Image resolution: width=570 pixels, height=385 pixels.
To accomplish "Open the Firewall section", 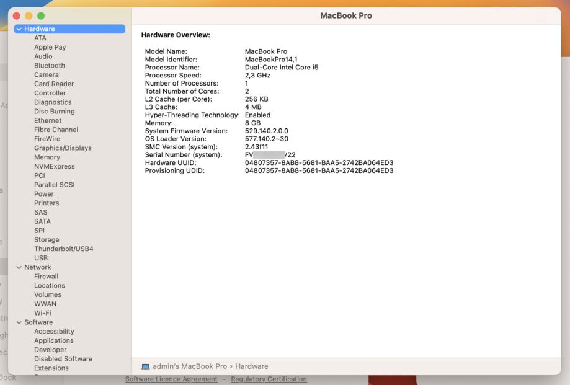I will (x=46, y=277).
